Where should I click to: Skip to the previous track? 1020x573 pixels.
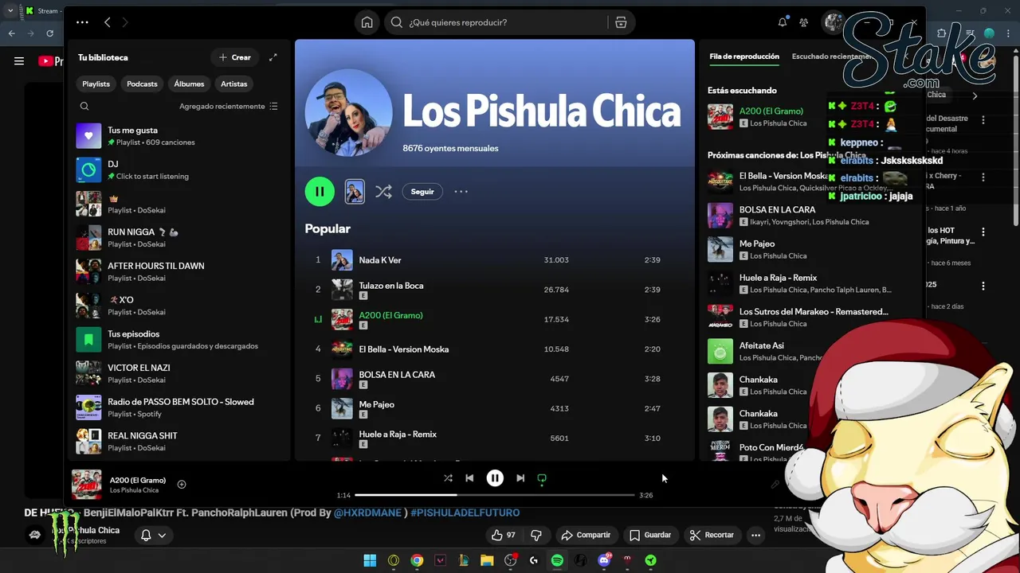pyautogui.click(x=469, y=478)
